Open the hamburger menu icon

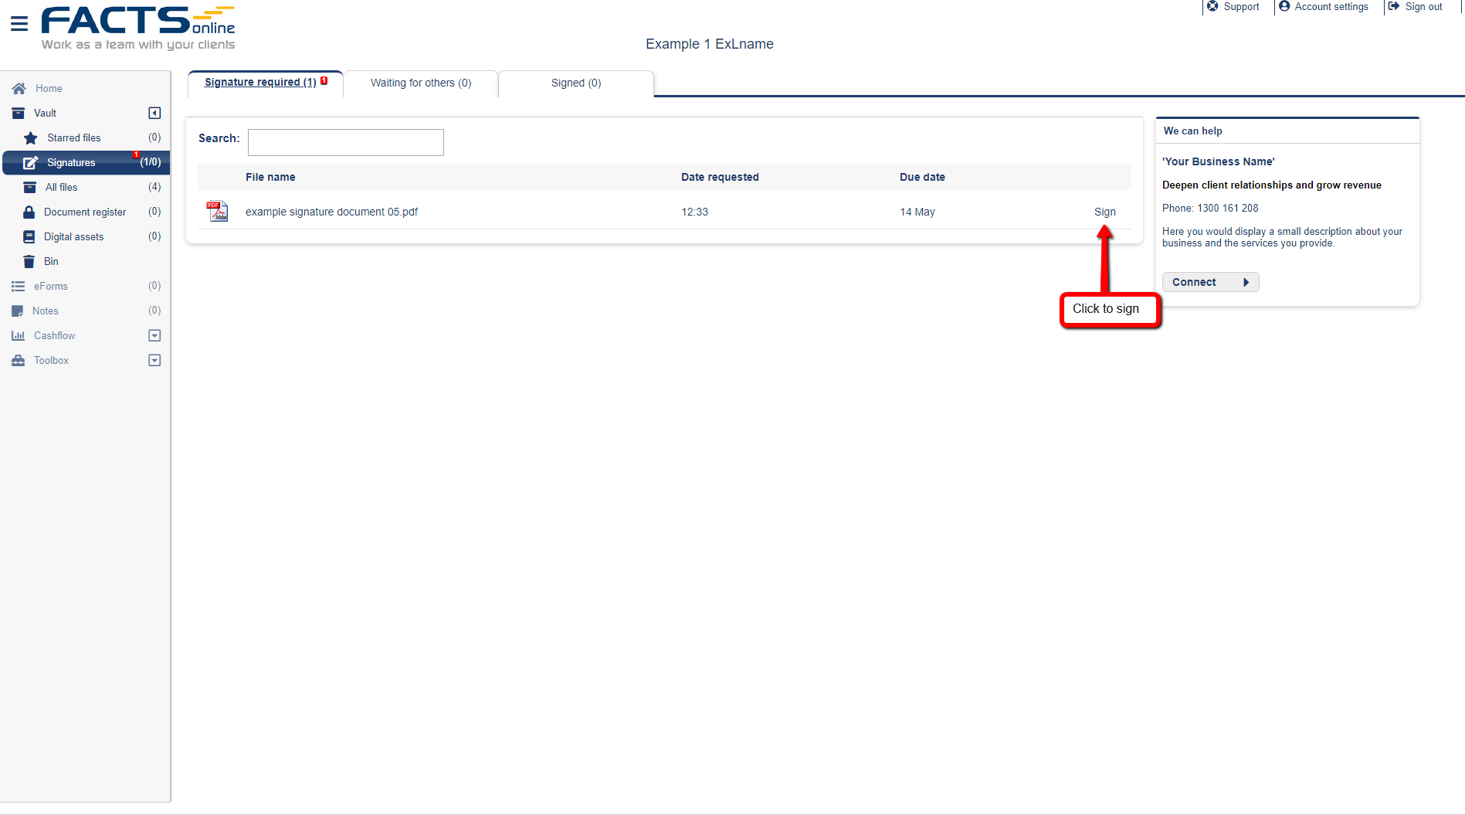[19, 24]
